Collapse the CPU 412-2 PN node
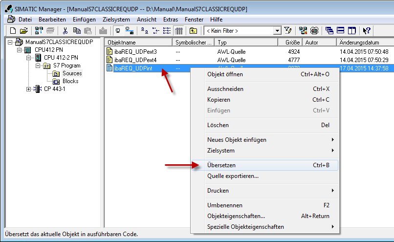 29,58
